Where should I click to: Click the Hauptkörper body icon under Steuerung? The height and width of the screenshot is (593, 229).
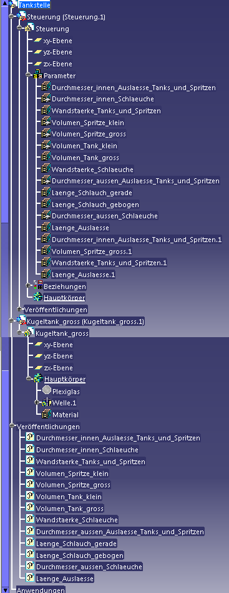[x=38, y=297]
